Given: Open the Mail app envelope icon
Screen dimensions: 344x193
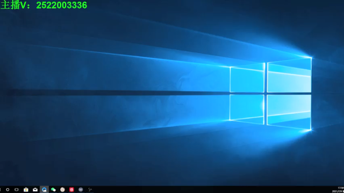Looking at the screenshot, I should 35,190.
